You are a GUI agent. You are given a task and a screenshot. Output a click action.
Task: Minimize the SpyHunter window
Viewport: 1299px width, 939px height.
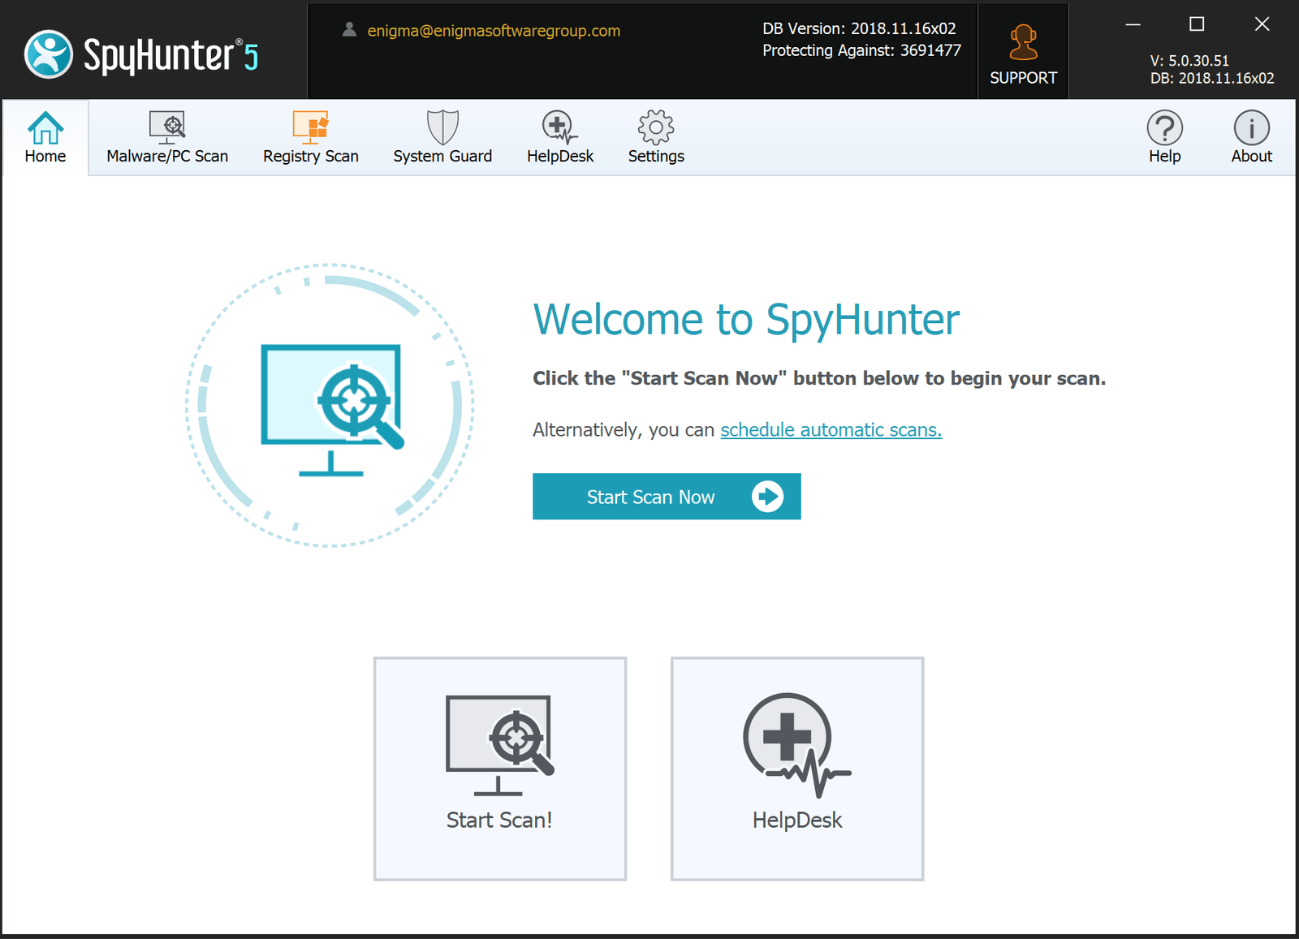(1133, 24)
